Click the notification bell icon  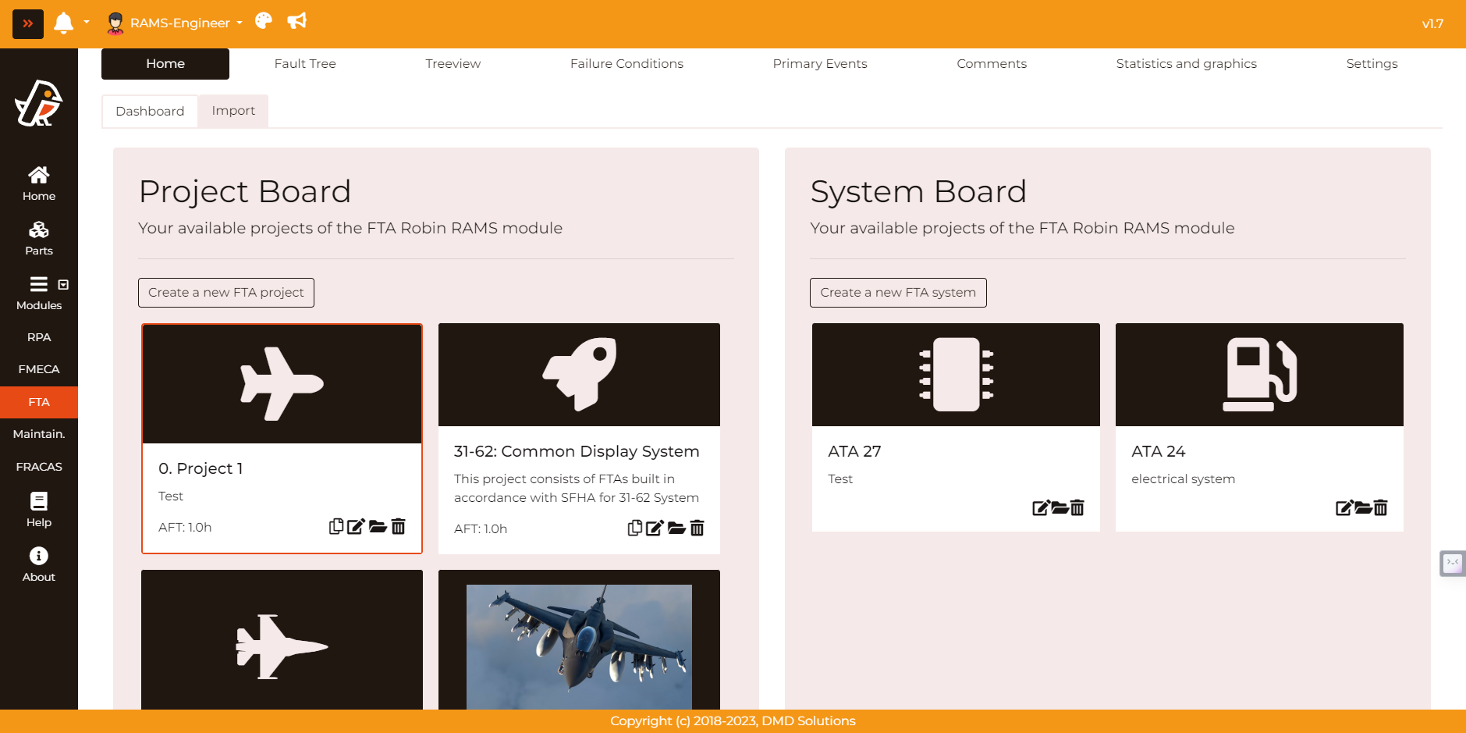point(63,23)
